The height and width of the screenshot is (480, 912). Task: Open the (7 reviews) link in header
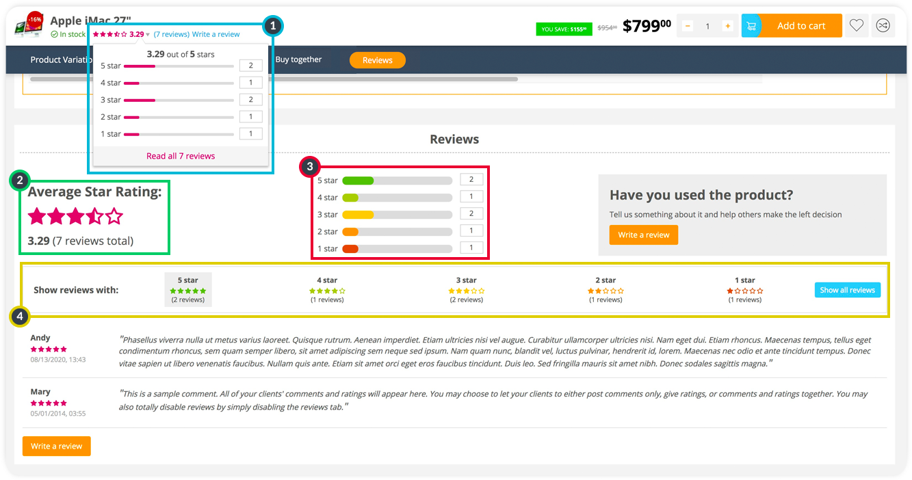171,34
